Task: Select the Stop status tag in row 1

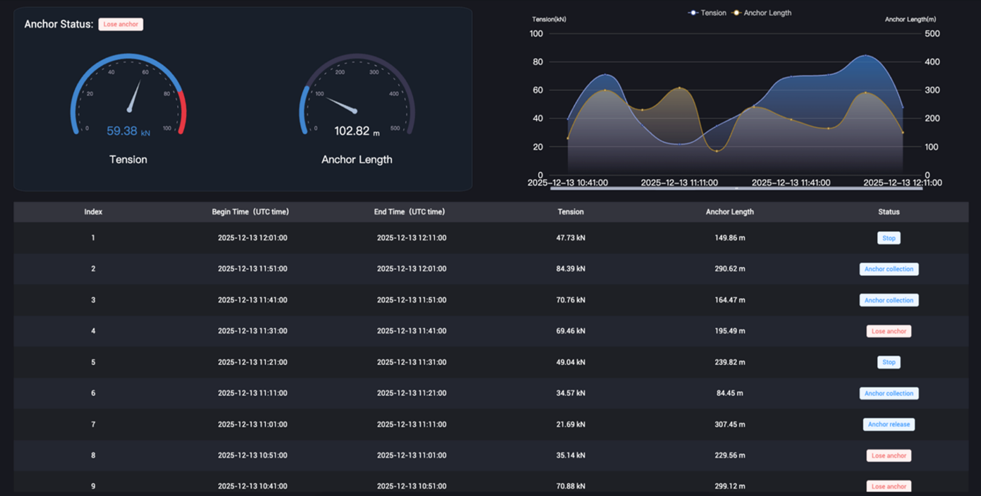Action: coord(889,238)
